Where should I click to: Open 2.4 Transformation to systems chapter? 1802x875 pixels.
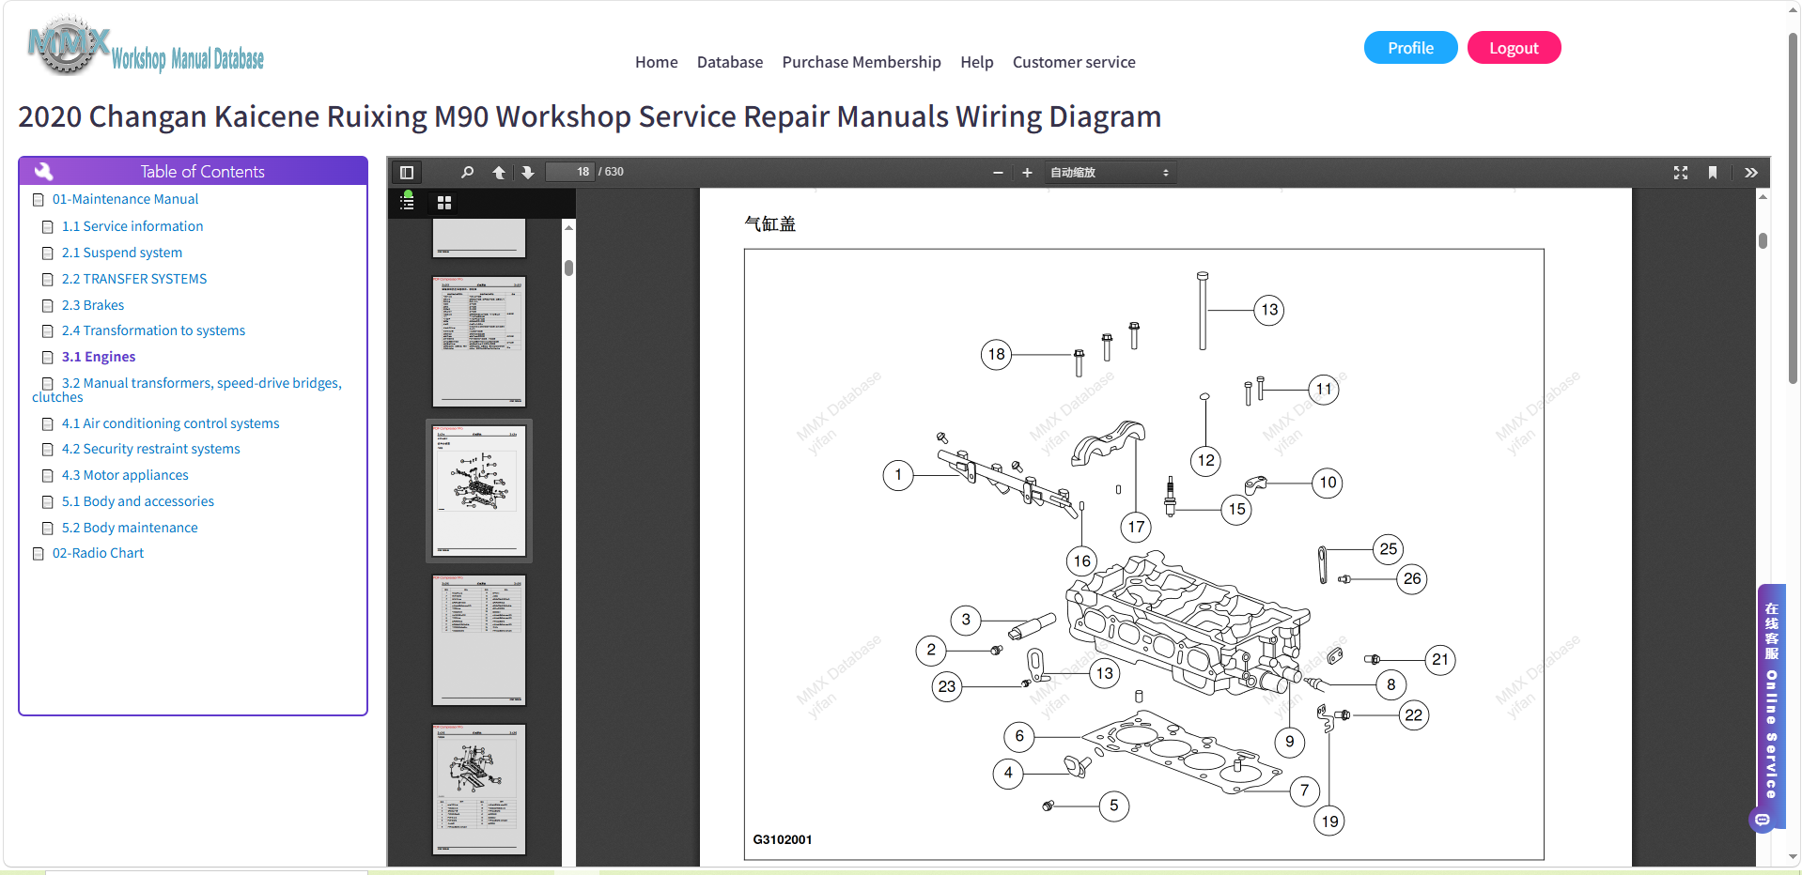pos(153,330)
